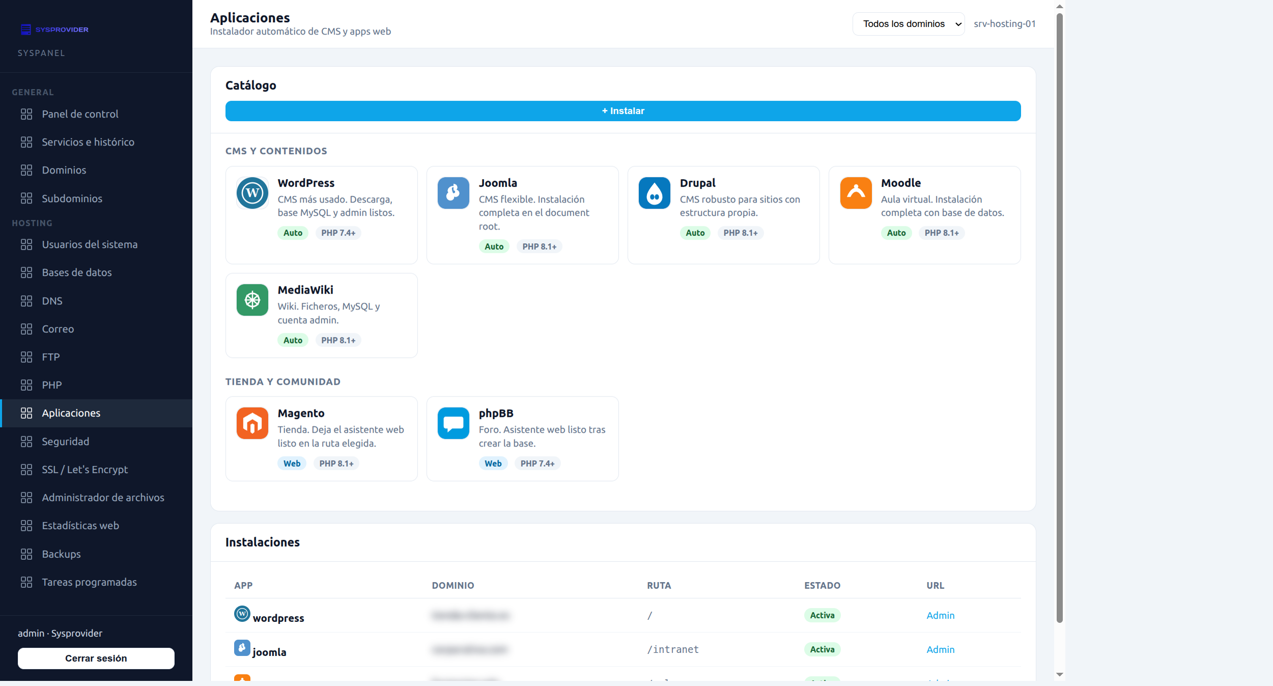Click the phpBB chat bubble icon

click(x=453, y=423)
